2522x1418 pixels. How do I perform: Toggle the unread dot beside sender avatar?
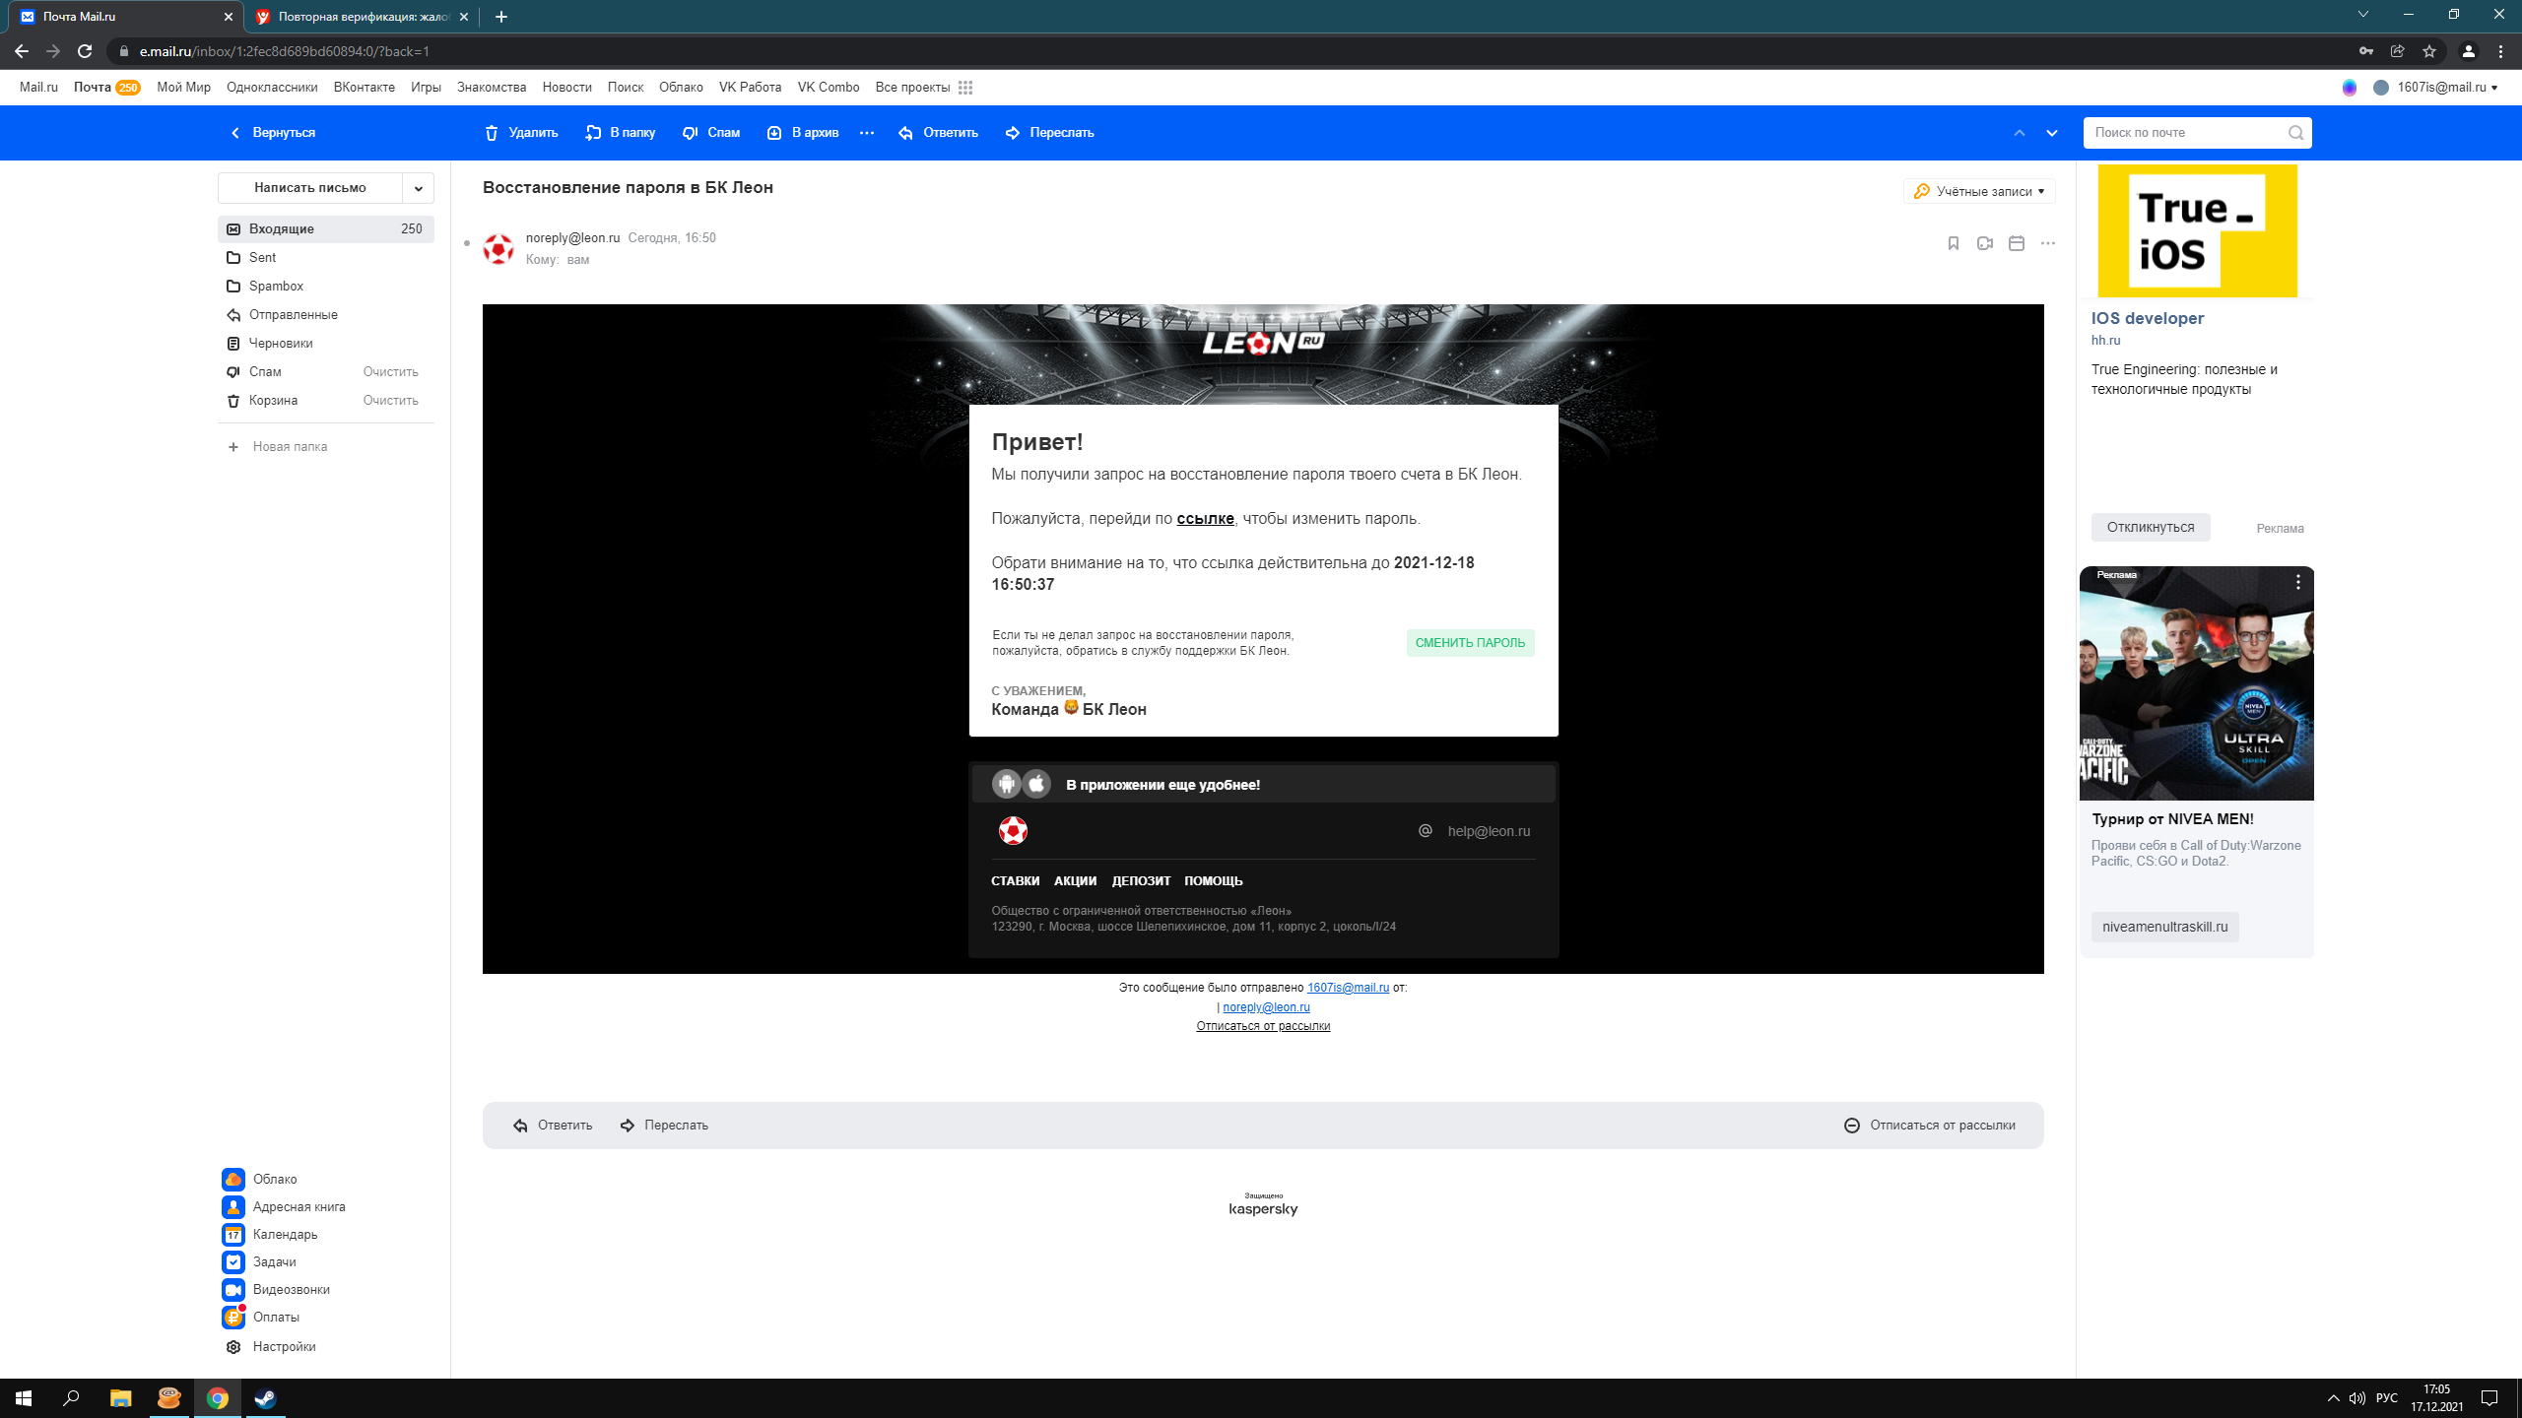click(467, 243)
